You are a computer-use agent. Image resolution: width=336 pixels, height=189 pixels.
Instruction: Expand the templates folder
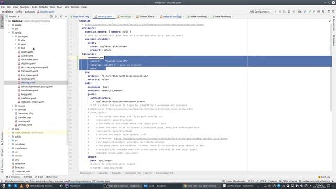click(9, 144)
